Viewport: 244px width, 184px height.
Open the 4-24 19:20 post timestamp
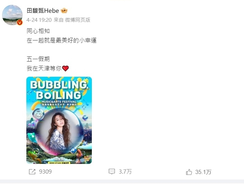pos(39,20)
